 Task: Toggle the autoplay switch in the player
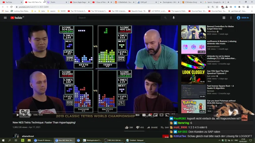pos(137,115)
